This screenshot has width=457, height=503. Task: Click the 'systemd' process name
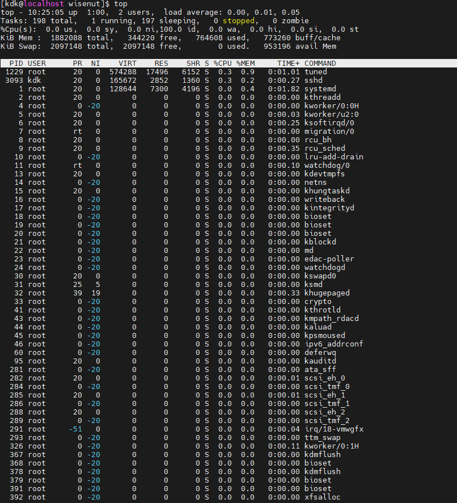[x=320, y=89]
